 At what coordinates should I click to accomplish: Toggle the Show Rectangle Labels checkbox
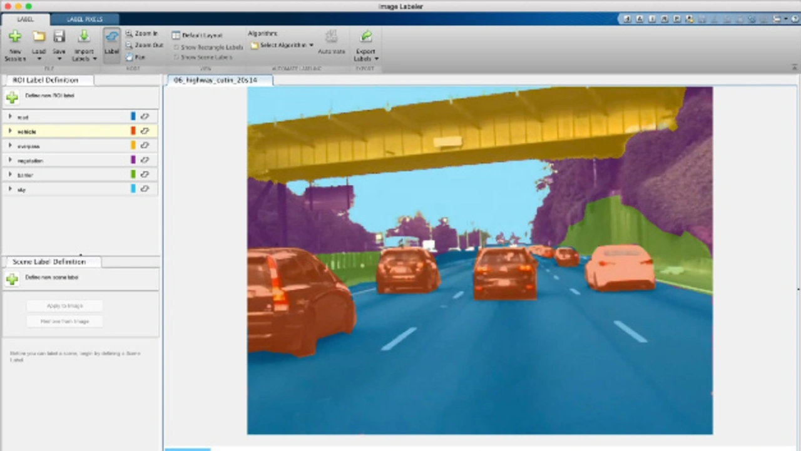point(176,48)
